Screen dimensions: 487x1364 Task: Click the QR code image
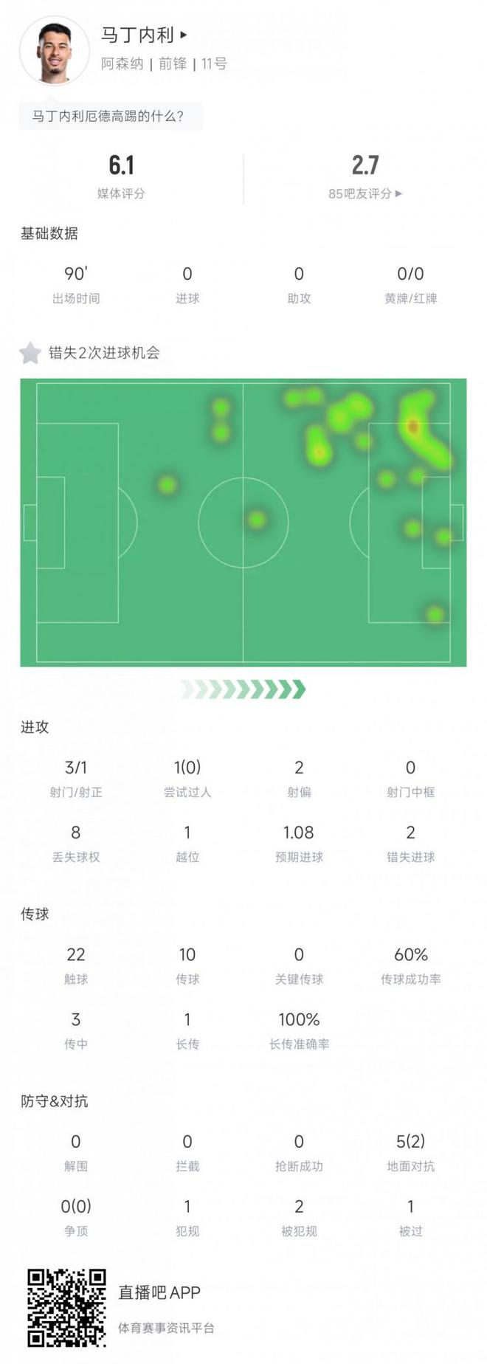coord(66,1308)
